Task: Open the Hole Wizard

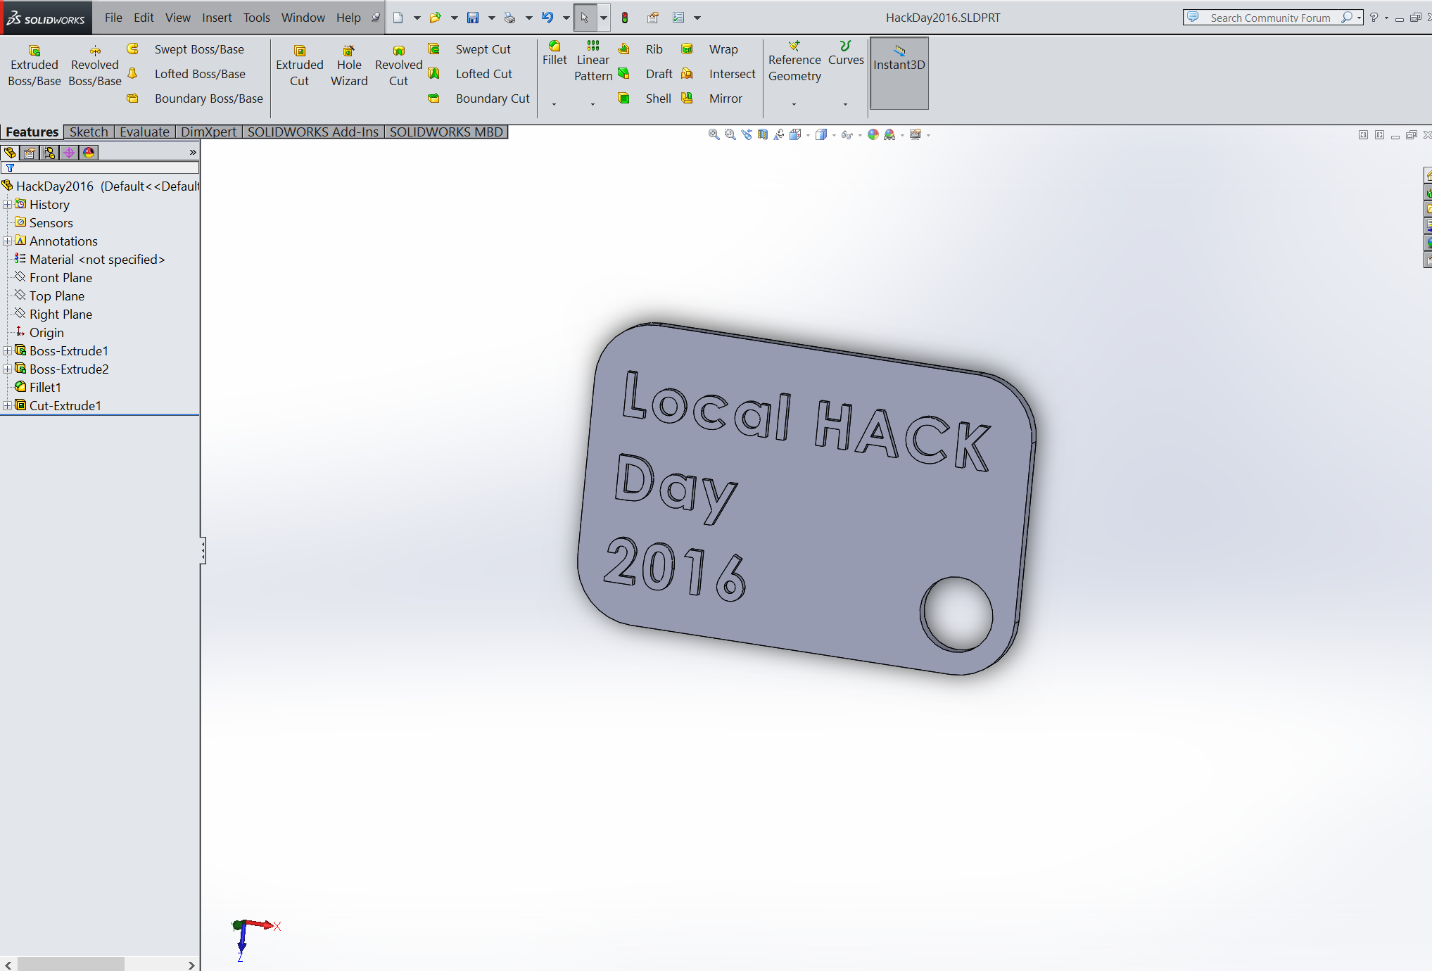Action: [x=348, y=65]
